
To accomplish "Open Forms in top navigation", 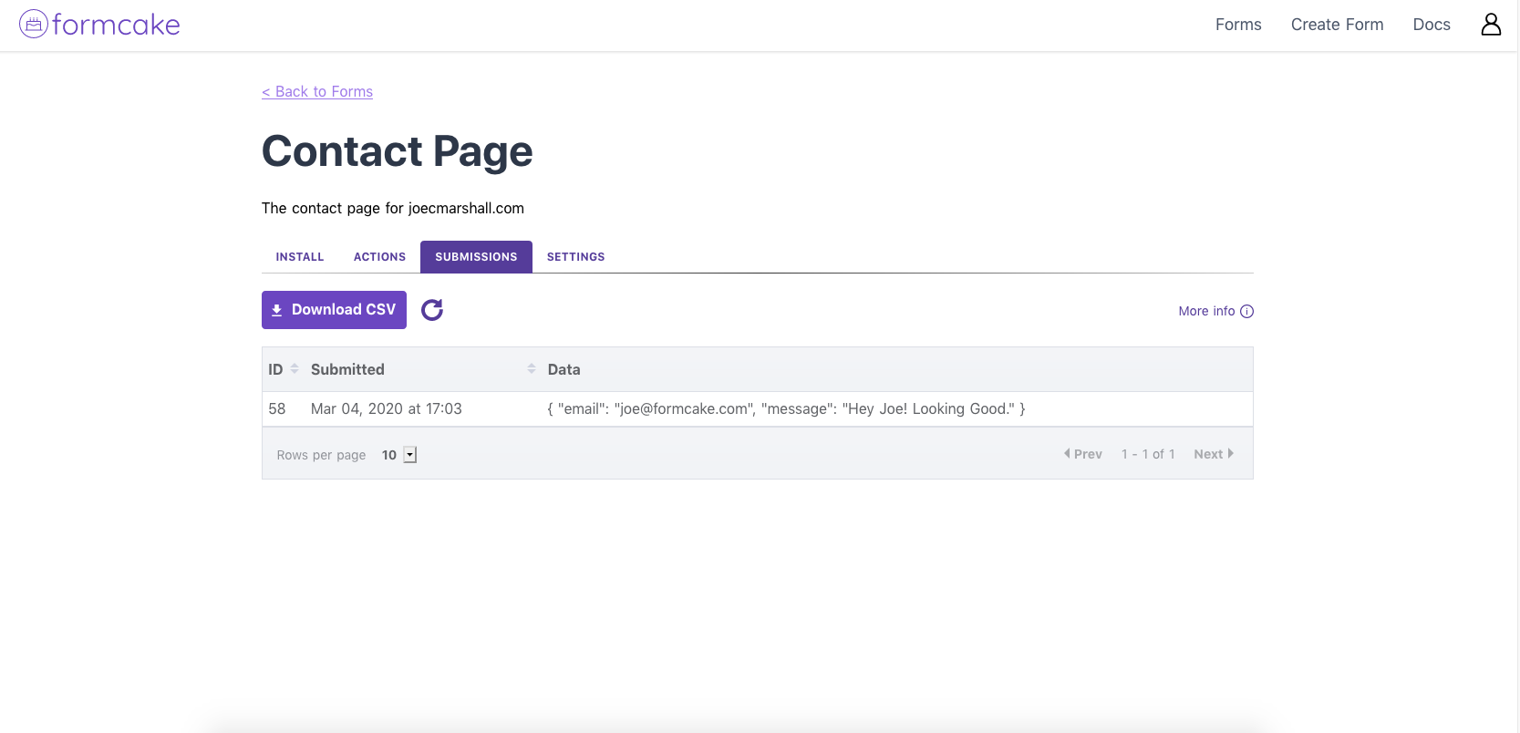I will (x=1238, y=25).
